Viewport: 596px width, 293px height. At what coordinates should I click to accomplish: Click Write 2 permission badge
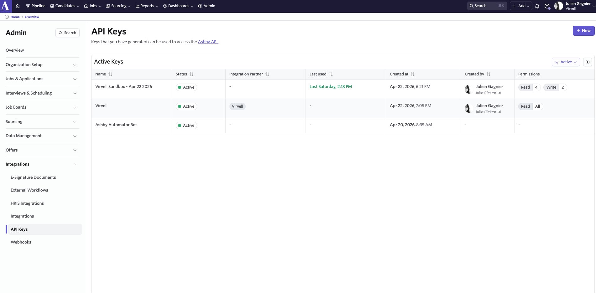[555, 87]
